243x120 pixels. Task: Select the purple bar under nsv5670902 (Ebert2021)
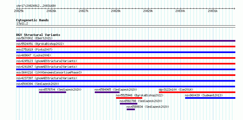[x=126, y=41]
